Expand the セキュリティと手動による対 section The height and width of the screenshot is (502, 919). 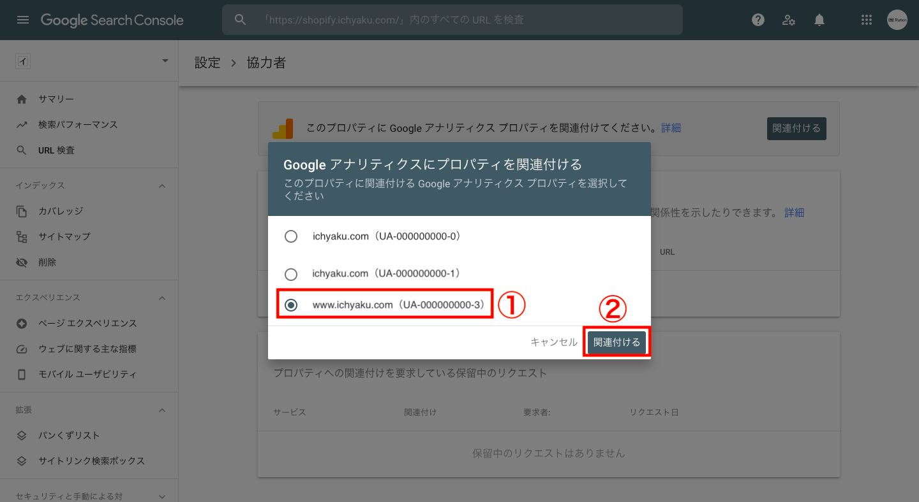tap(162, 496)
